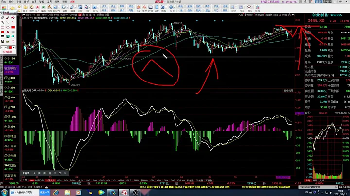Open the 画线 drawing dropdown arrow
Image resolution: width=350 pixels, height=196 pixels.
[x=75, y=7]
